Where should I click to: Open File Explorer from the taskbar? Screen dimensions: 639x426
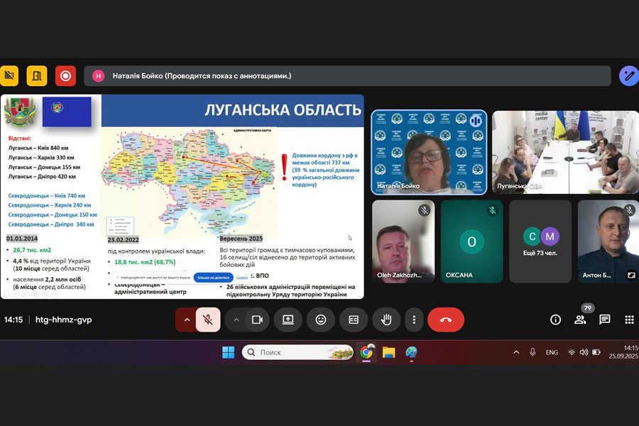(389, 352)
